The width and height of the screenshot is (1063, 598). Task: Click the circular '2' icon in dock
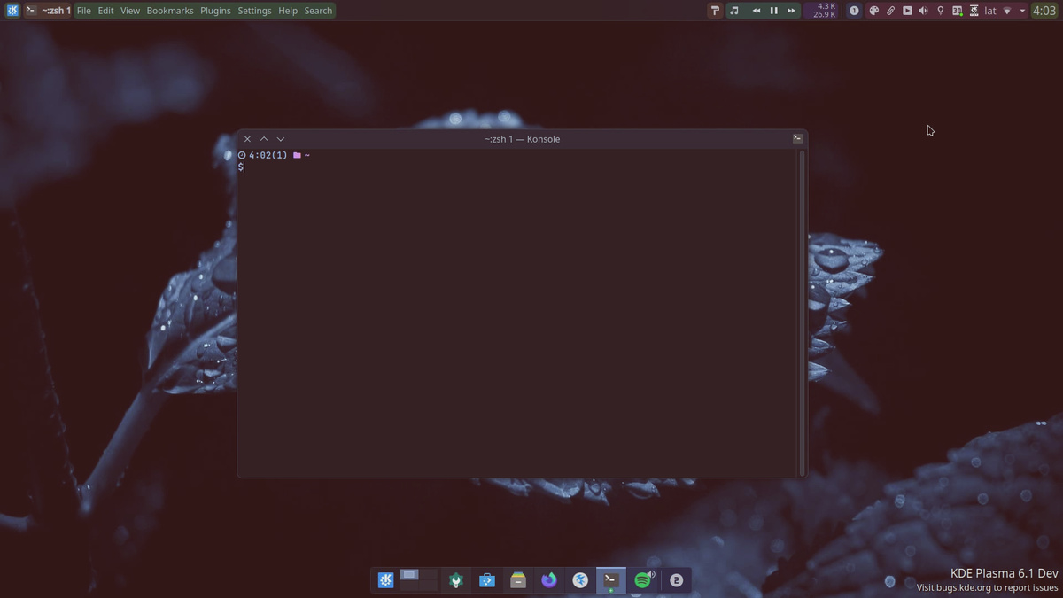[676, 580]
